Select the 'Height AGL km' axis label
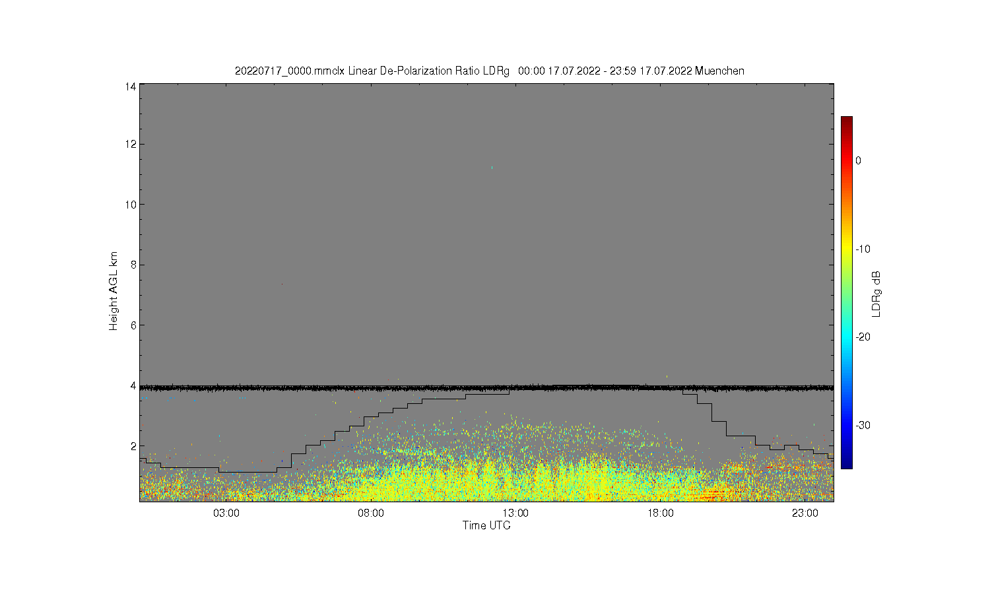Viewport: 990px width, 594px height. 114,291
